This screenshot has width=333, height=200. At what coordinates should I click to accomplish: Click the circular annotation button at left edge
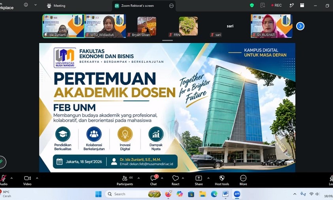pos(2,162)
